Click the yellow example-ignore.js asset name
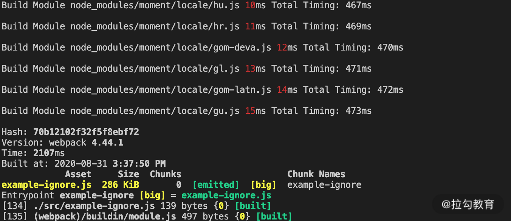The width and height of the screenshot is (511, 221). point(46,185)
